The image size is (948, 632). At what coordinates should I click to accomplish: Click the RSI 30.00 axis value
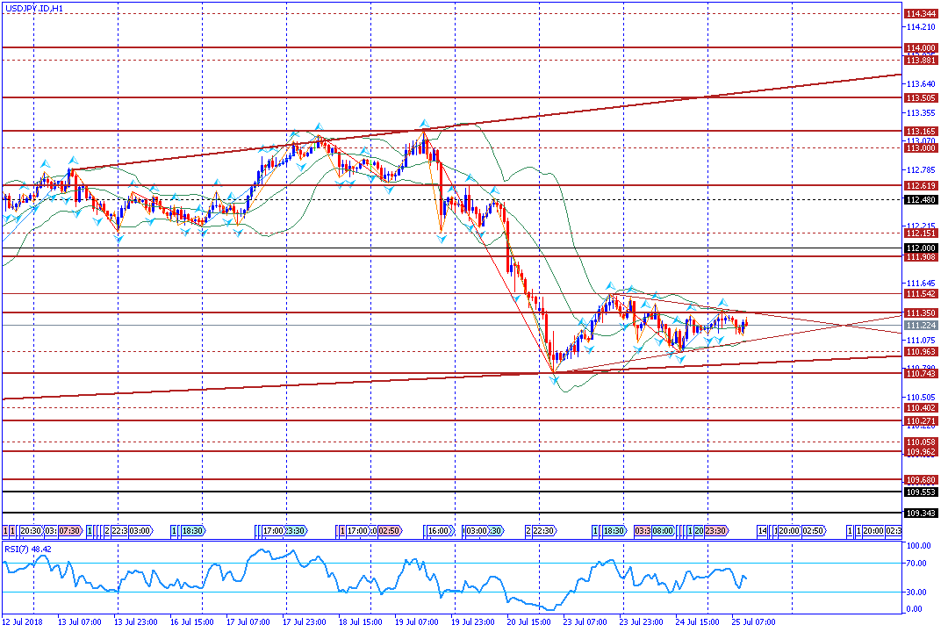[x=917, y=592]
